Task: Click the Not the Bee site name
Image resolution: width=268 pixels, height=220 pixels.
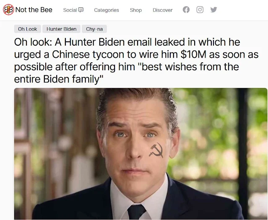Action: [34, 10]
